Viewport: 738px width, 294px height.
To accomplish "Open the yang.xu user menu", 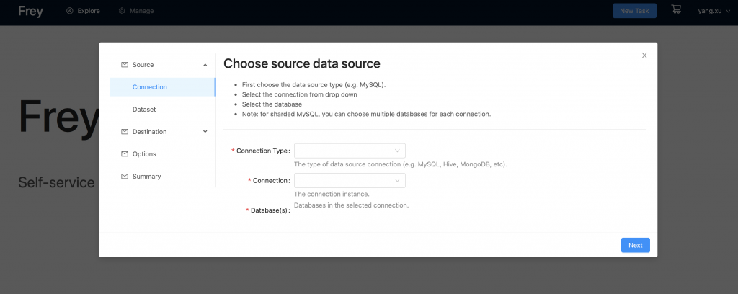I will point(714,10).
